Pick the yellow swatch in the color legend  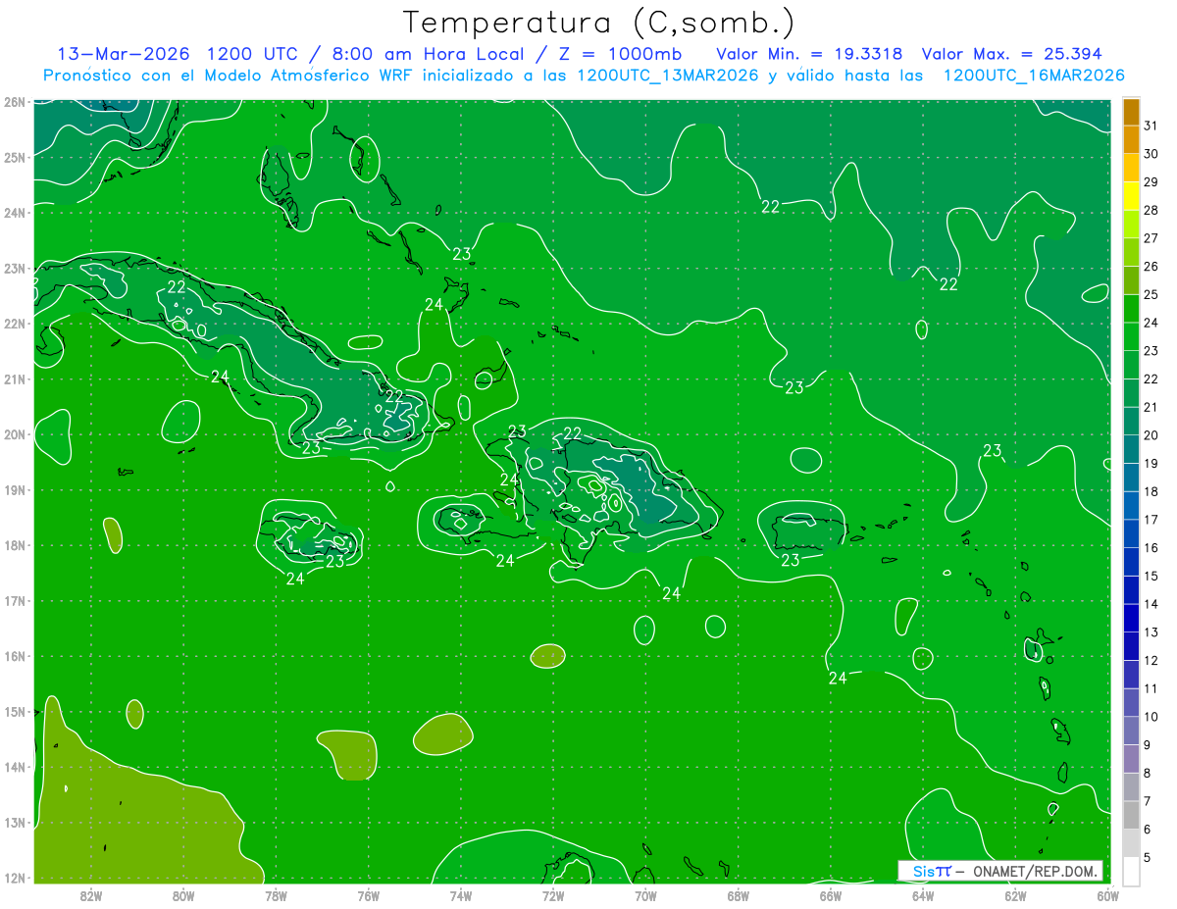[x=1130, y=196]
